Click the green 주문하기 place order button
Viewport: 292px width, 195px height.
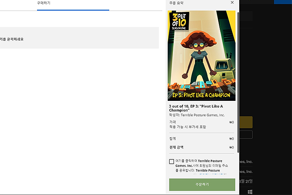[x=202, y=184]
